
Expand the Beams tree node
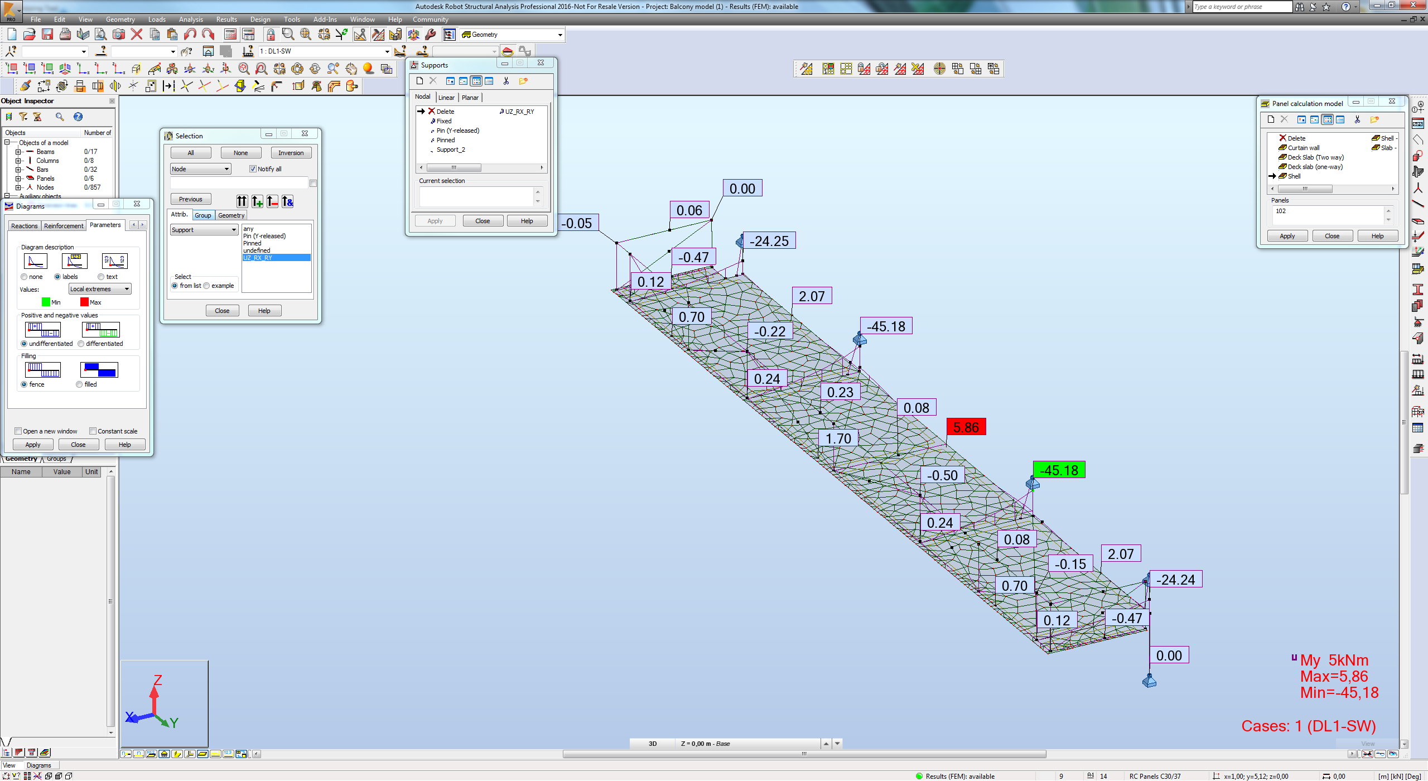(x=18, y=152)
